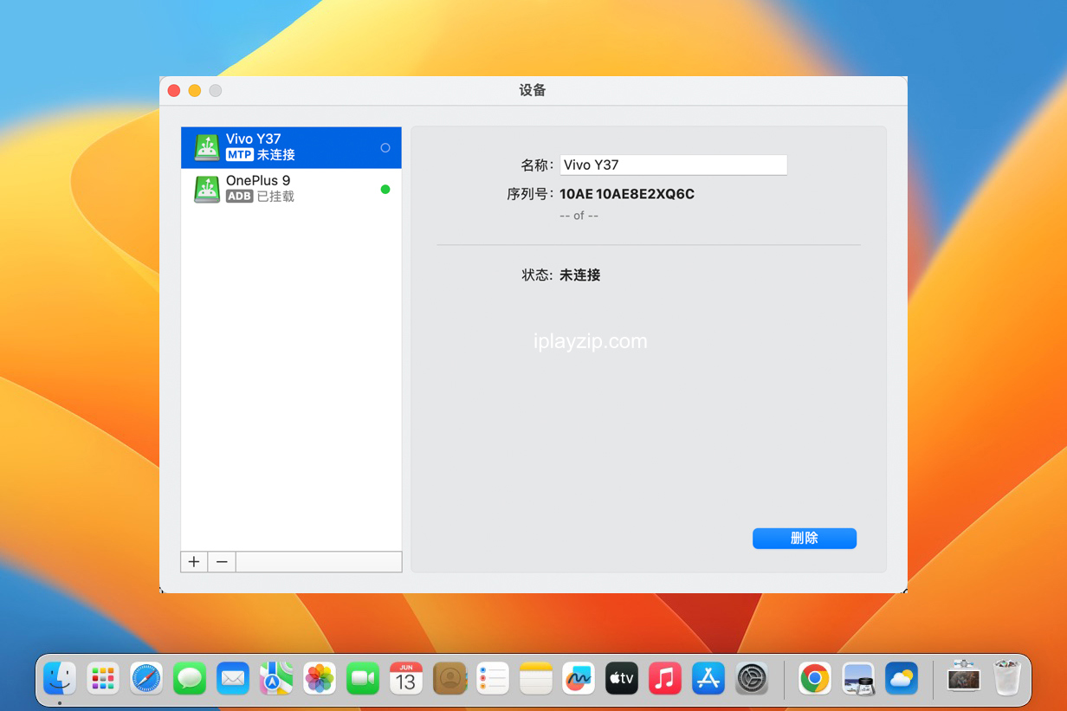This screenshot has width=1067, height=711.
Task: Select the OnePlus 9 device row
Action: 291,189
